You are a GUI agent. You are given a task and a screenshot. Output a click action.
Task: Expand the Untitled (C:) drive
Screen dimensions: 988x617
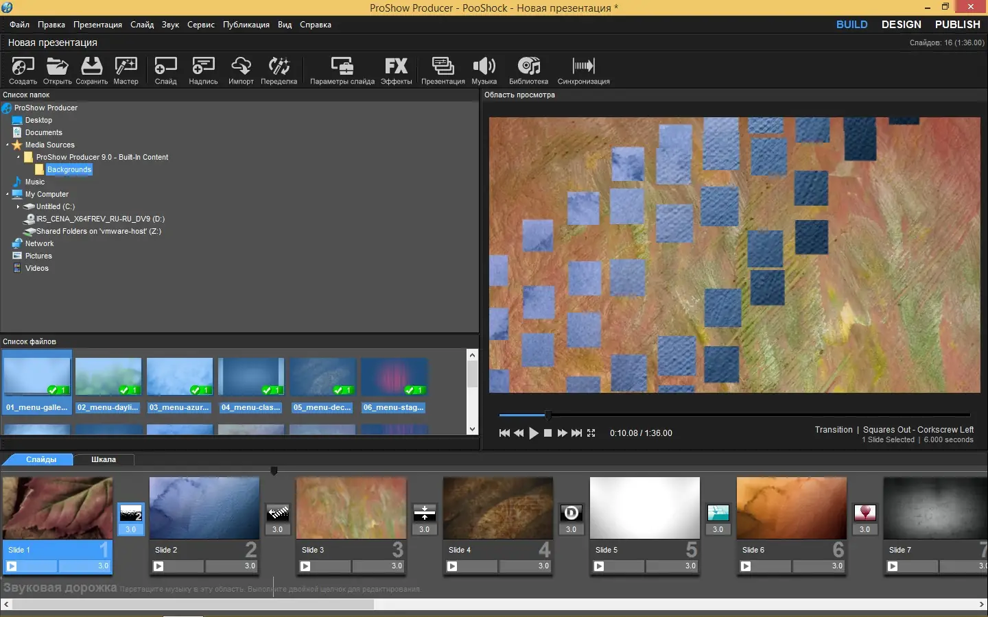(19, 206)
